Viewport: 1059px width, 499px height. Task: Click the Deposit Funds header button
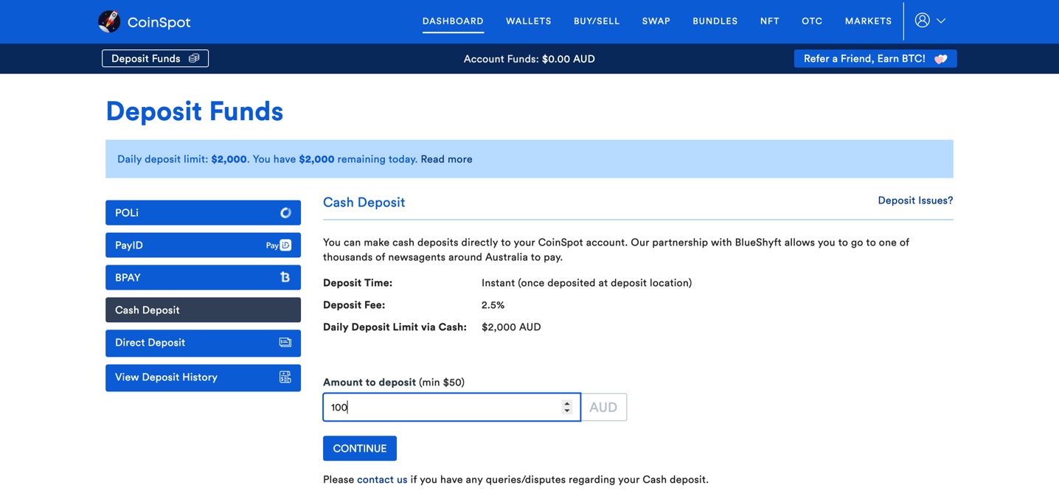tap(155, 58)
